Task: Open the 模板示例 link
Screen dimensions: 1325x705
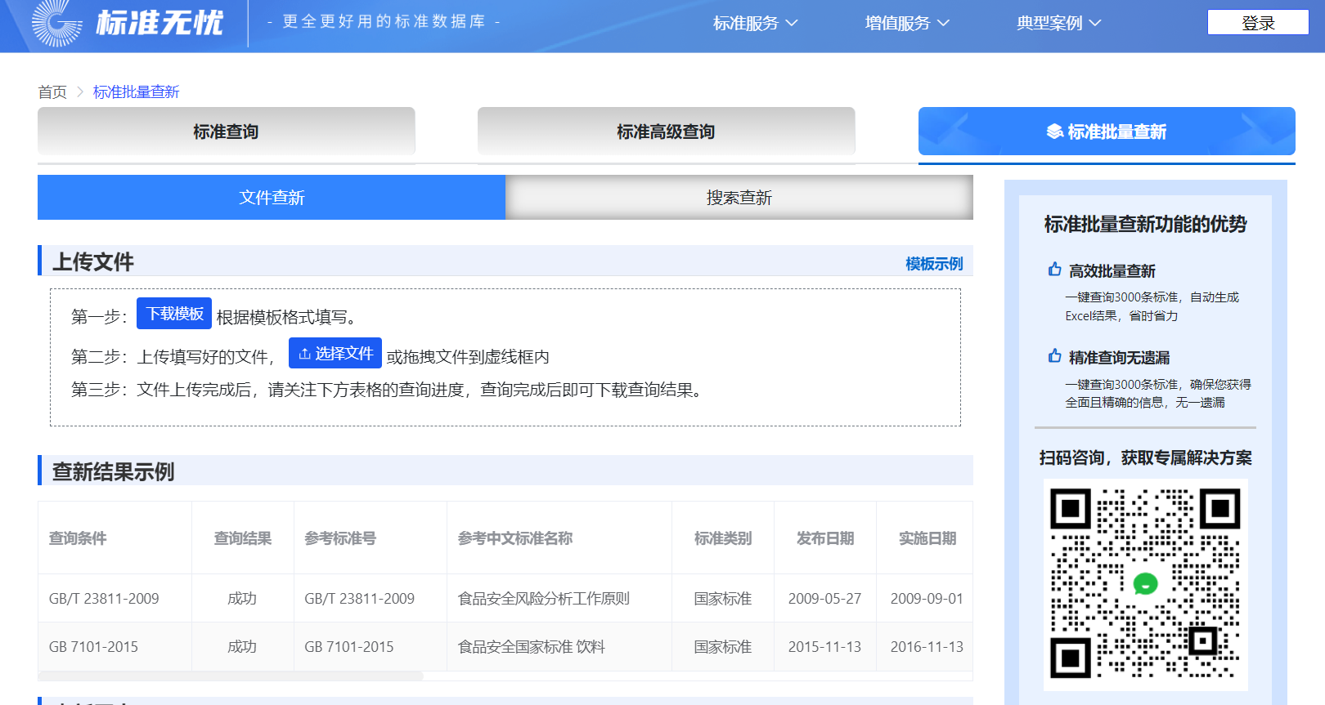Action: pos(934,264)
